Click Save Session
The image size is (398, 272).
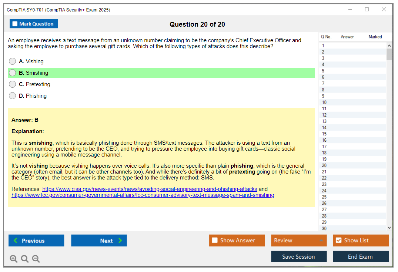[x=299, y=256]
